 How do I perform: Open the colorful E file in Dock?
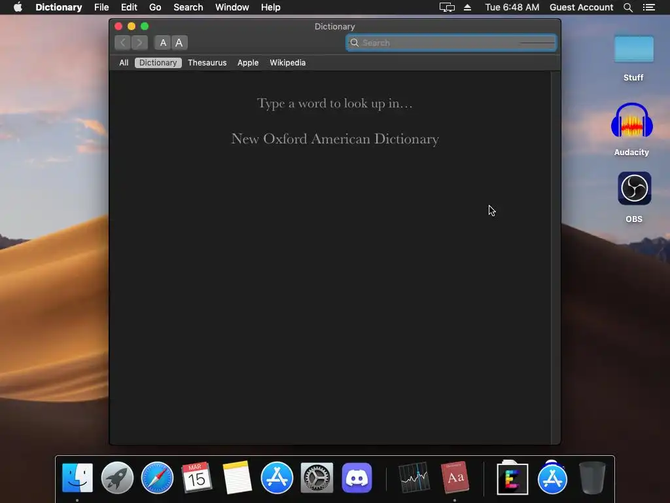tap(512, 478)
